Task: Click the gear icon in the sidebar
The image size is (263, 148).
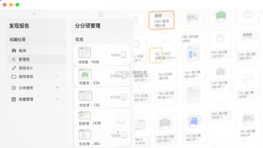Action: click(x=14, y=88)
